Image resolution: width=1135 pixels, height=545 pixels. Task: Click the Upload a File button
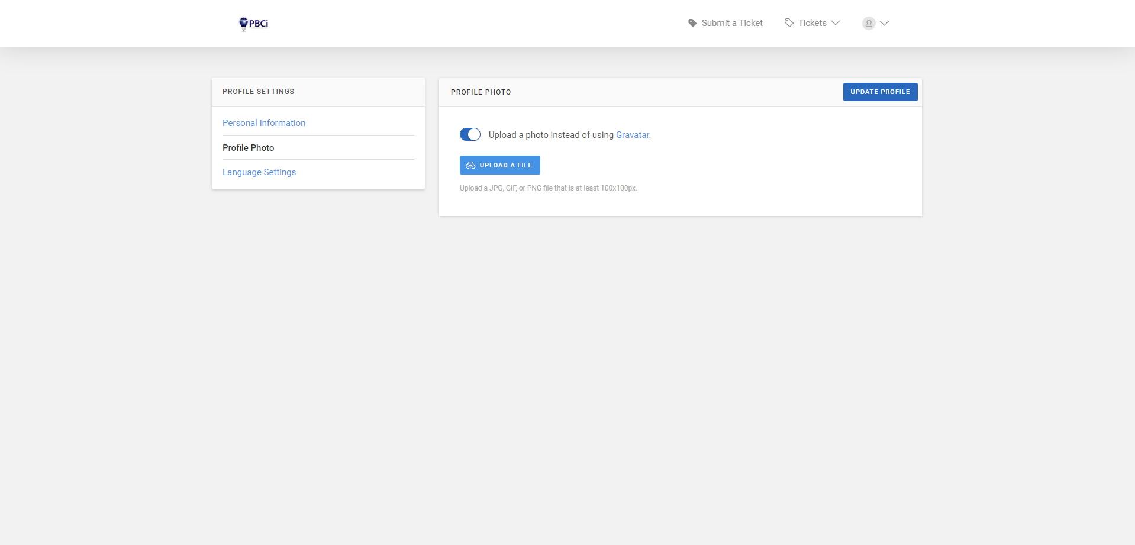coord(500,165)
